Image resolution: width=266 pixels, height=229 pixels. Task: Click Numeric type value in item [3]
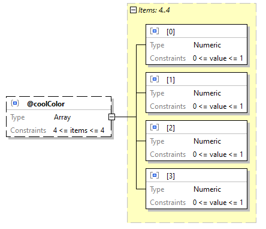click(207, 189)
